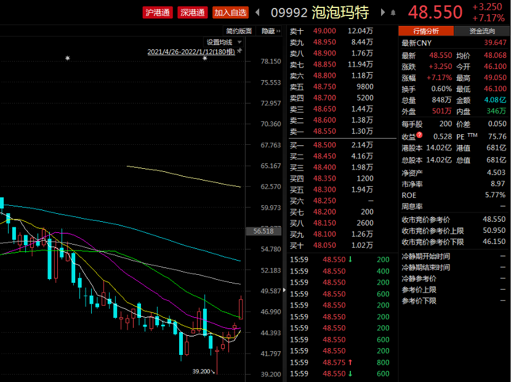Select the 买一 48.500 bid price row
The image size is (511, 382).
click(x=331, y=145)
